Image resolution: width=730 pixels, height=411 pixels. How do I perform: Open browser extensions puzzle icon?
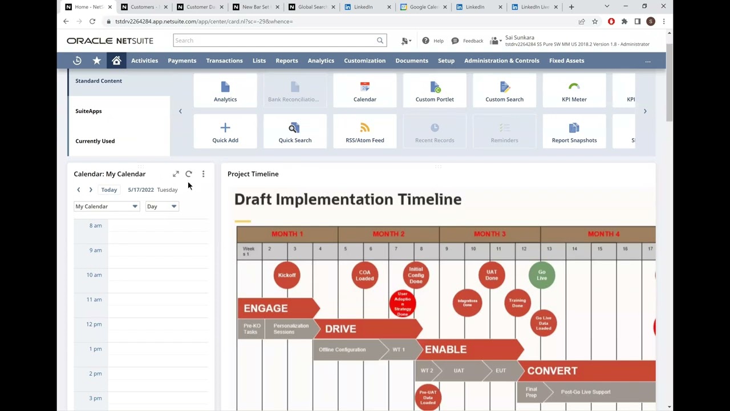click(624, 21)
